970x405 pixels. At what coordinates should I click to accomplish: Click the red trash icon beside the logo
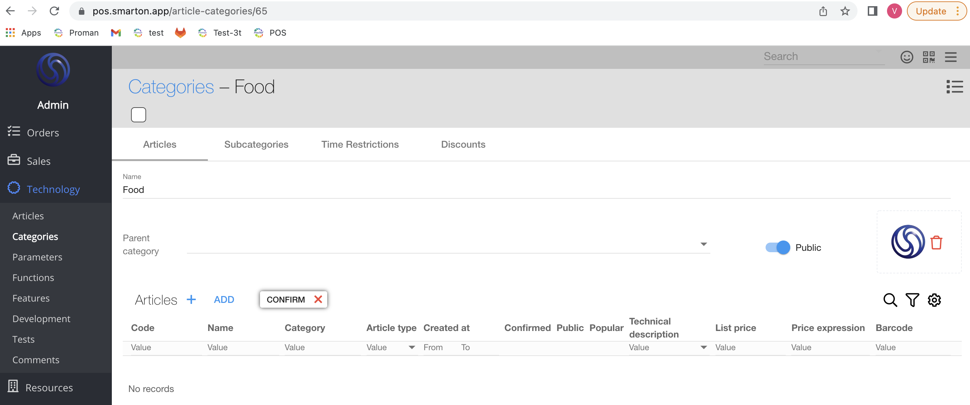[x=936, y=243]
